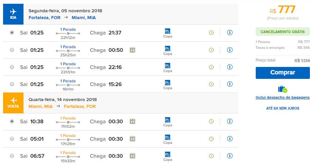Open info icon for 15:26 arrival flight
This screenshot has height=167, width=315.
[x=230, y=84]
